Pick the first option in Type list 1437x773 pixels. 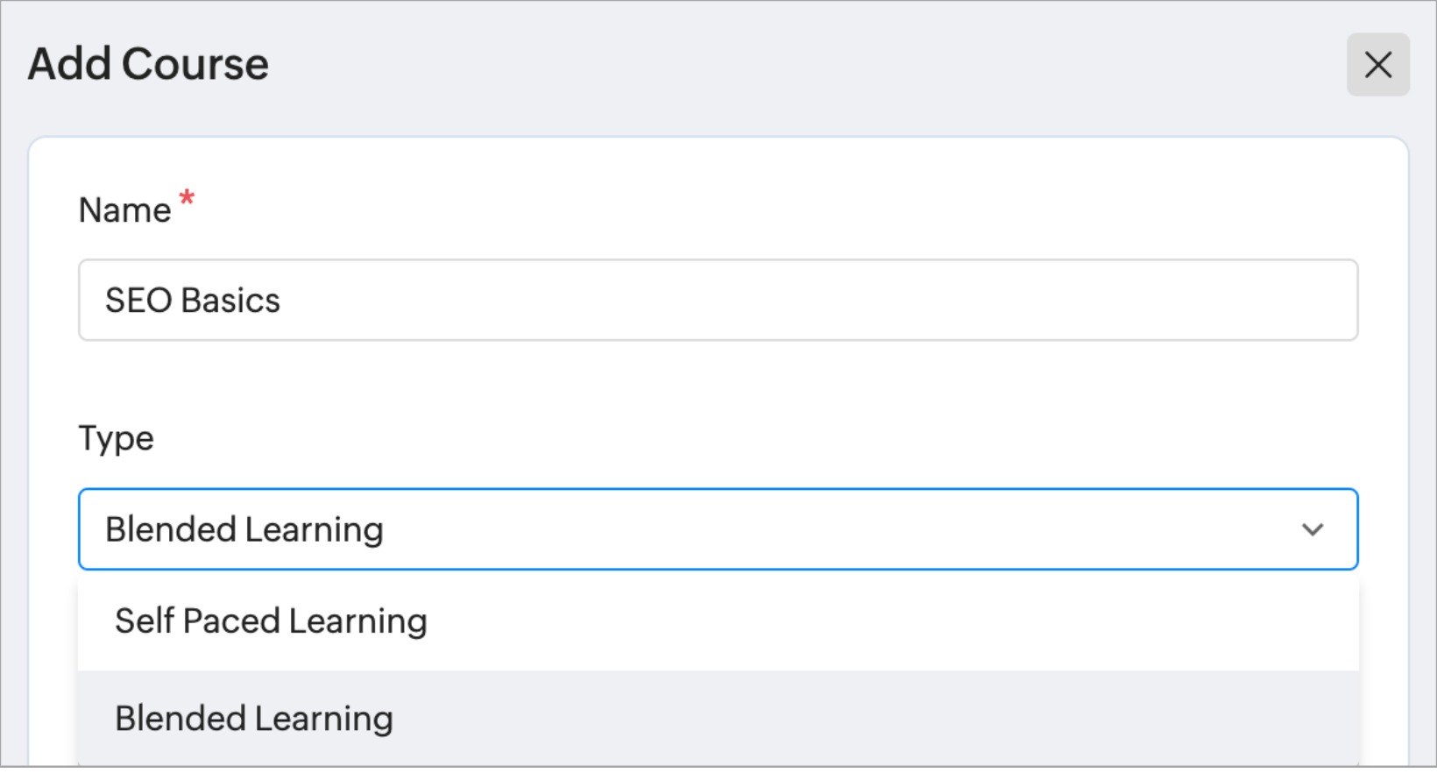pos(271,621)
